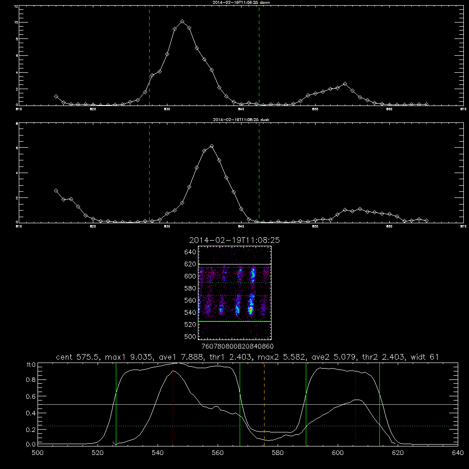Click the secondary peak marker on the dawn curve

(345, 84)
